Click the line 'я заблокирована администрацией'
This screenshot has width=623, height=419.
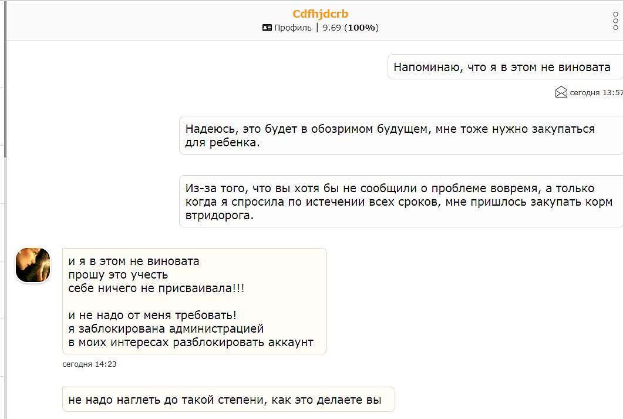[x=166, y=329]
